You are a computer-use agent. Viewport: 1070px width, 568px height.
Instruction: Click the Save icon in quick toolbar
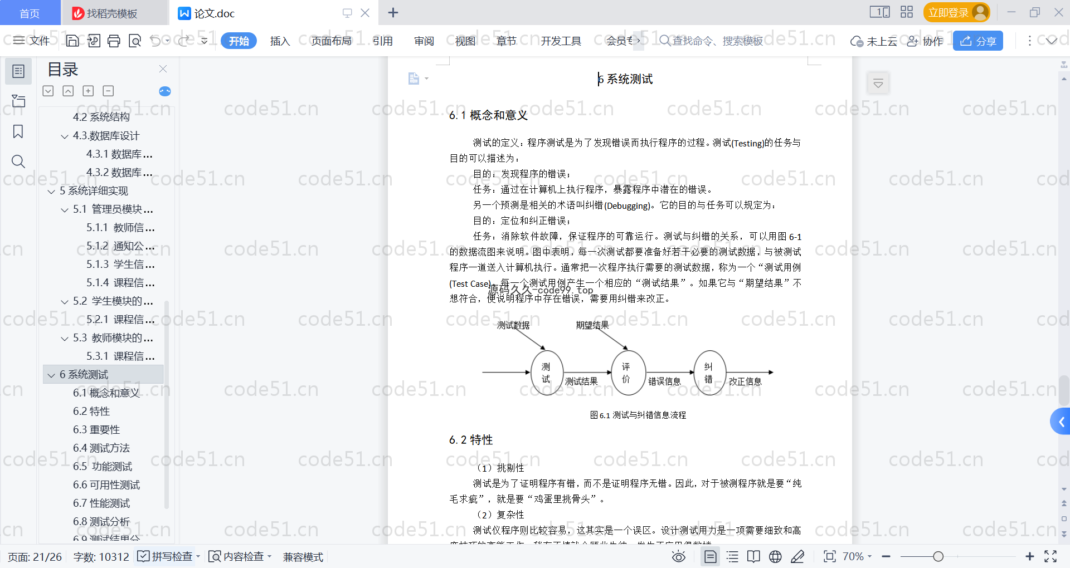coord(72,41)
